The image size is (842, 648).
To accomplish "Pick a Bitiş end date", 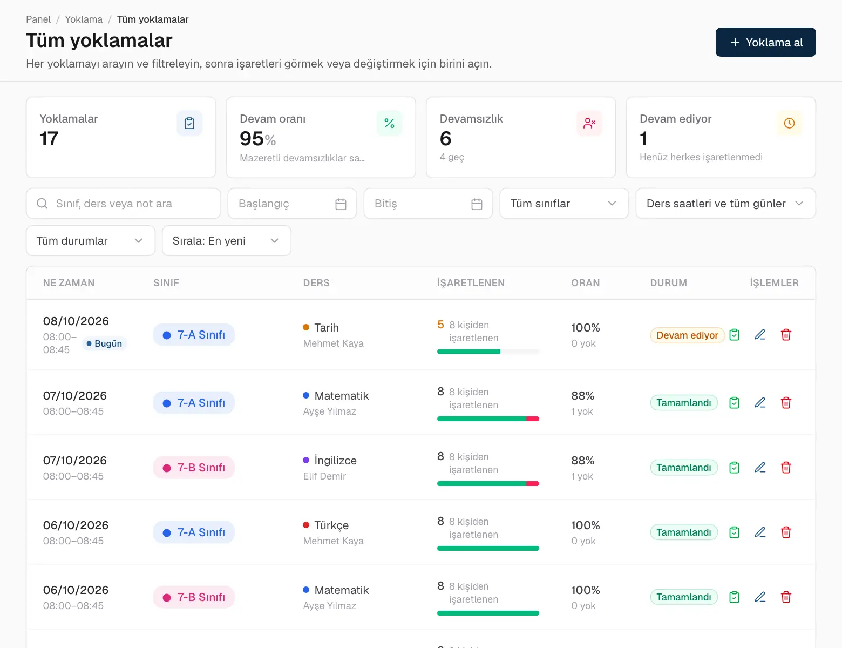I will [x=428, y=204].
